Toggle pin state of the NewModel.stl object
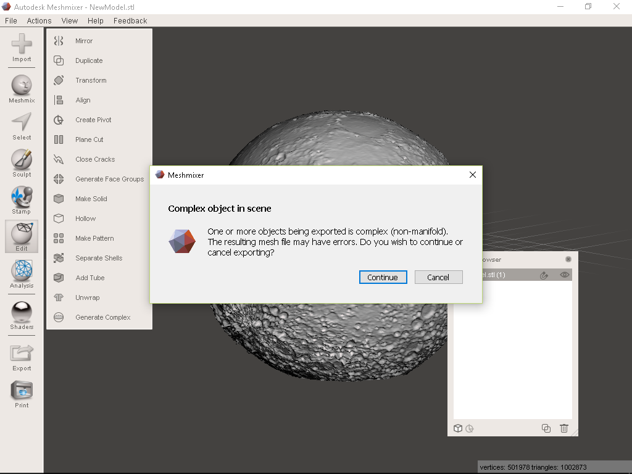This screenshot has width=632, height=474. point(544,275)
